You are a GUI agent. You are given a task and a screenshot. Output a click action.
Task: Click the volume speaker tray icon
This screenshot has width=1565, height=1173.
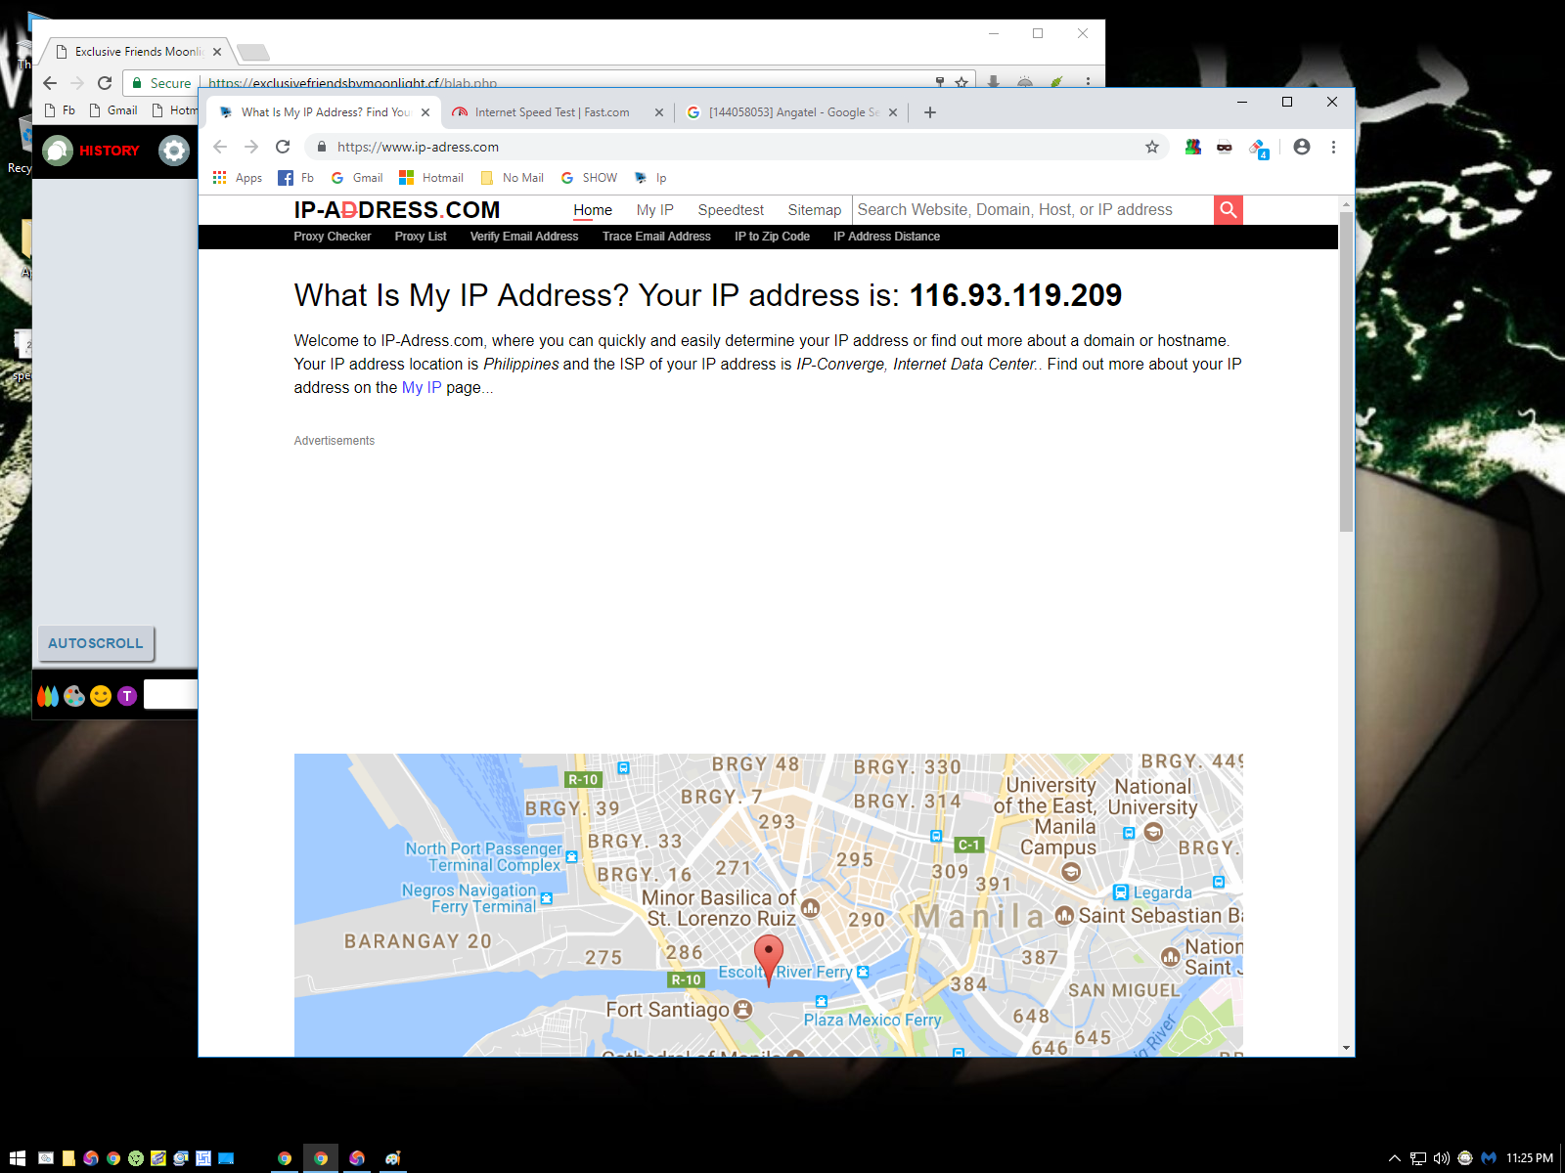click(1441, 1158)
